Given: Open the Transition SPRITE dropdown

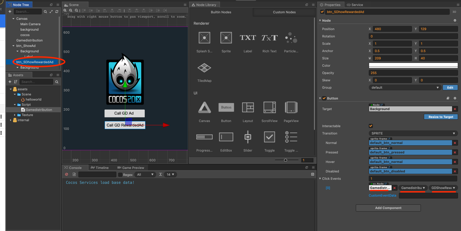Looking at the screenshot, I should tap(413, 133).
